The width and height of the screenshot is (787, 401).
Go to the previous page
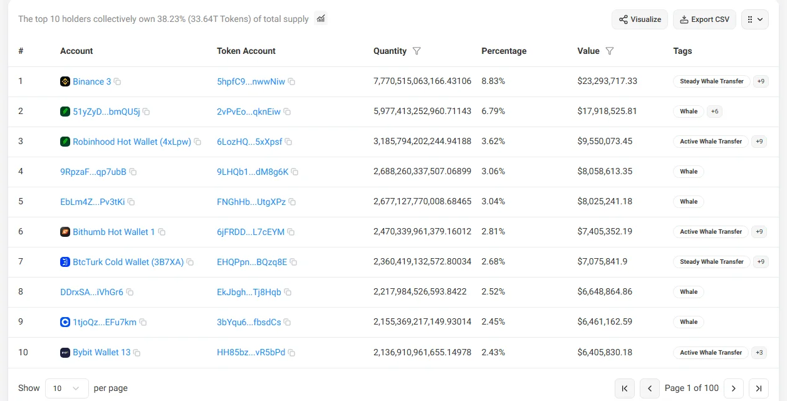pyautogui.click(x=650, y=388)
